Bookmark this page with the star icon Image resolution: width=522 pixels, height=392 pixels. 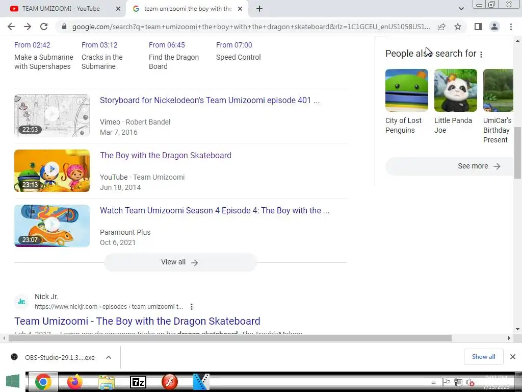(x=458, y=27)
